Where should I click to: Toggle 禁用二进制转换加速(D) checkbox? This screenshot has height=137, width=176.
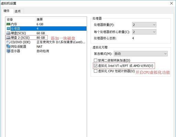[x=96, y=60]
